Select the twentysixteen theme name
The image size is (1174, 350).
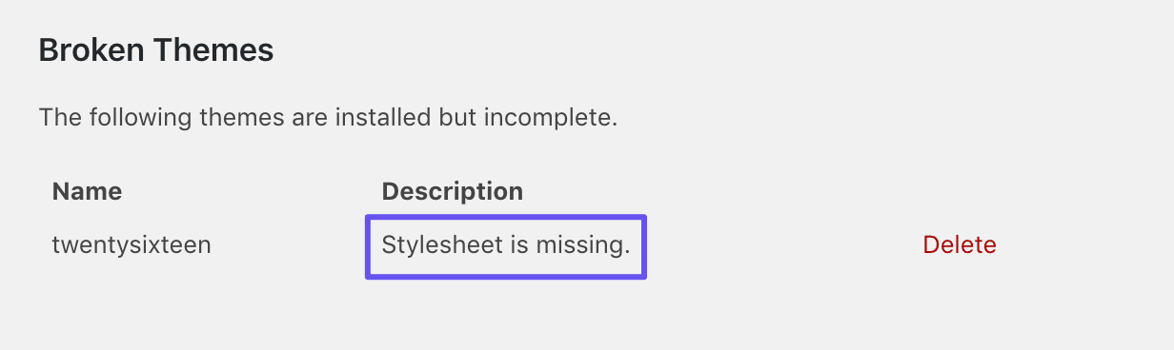[x=132, y=245]
